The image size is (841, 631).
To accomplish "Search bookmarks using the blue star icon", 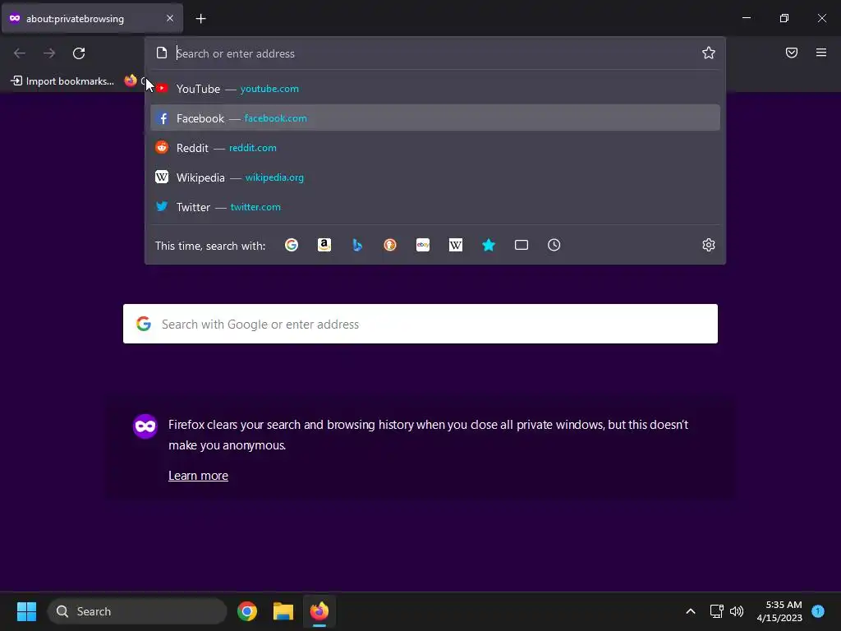I will tap(489, 245).
